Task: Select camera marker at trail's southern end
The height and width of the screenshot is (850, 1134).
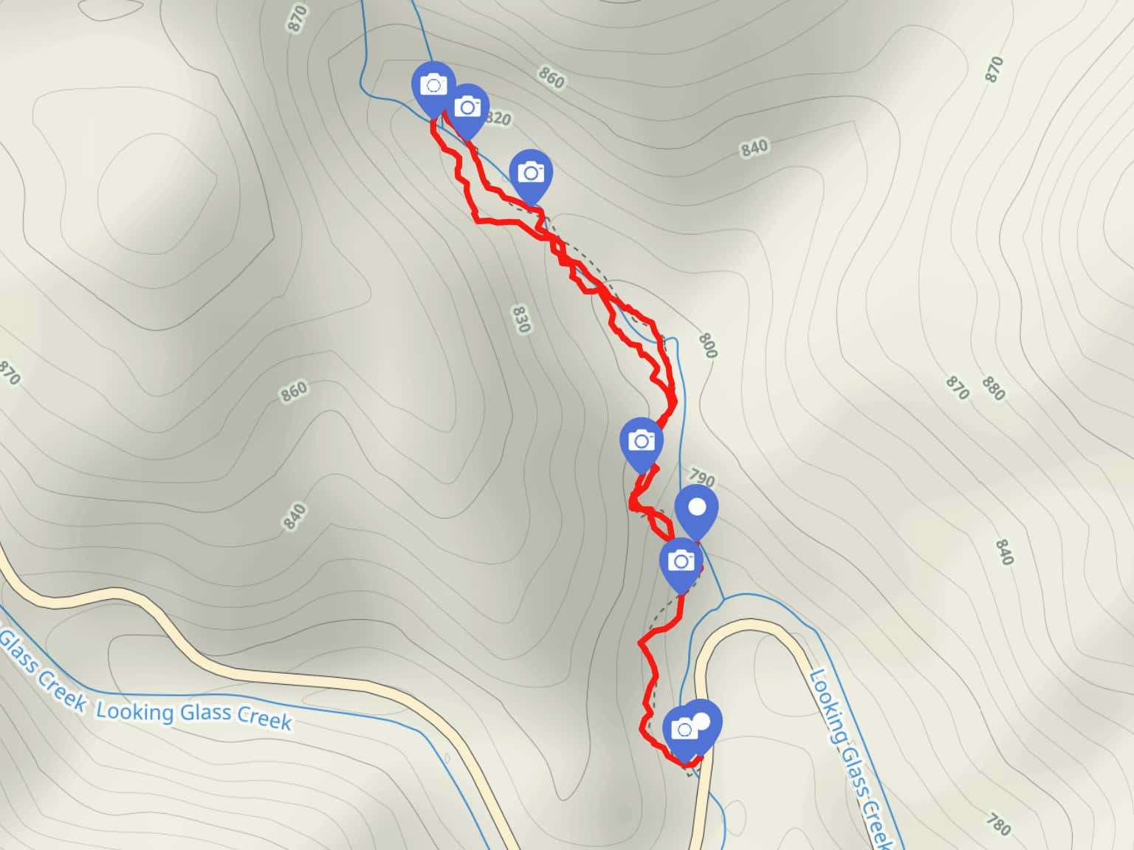Action: click(683, 731)
